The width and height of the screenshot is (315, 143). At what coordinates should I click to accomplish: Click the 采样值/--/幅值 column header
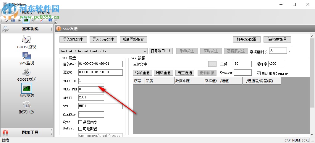click(223, 81)
